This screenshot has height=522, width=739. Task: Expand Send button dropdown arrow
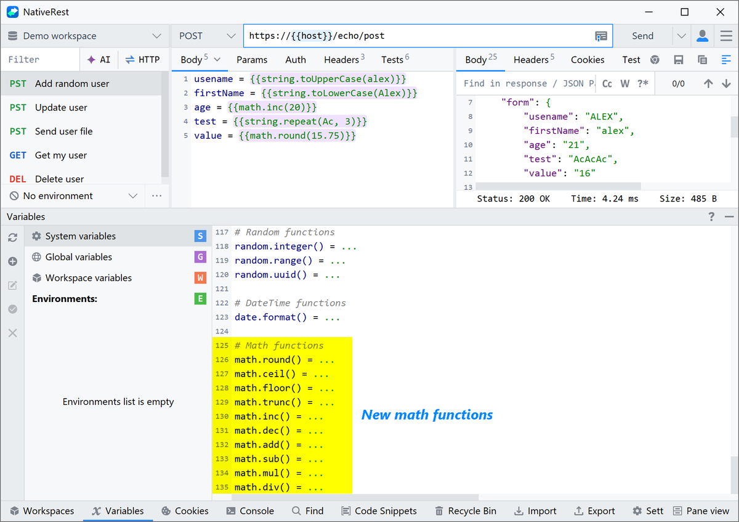tap(681, 36)
